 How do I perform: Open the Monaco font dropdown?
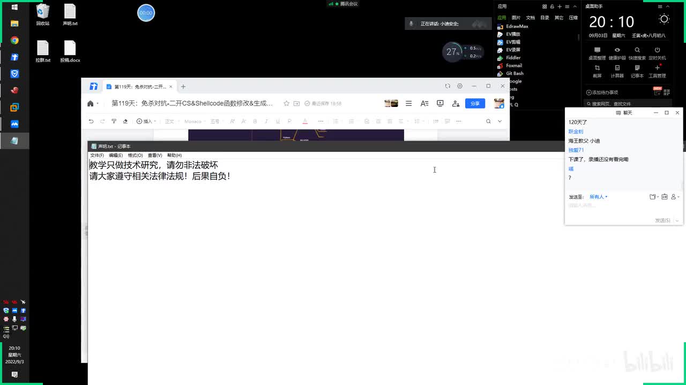[x=195, y=121]
